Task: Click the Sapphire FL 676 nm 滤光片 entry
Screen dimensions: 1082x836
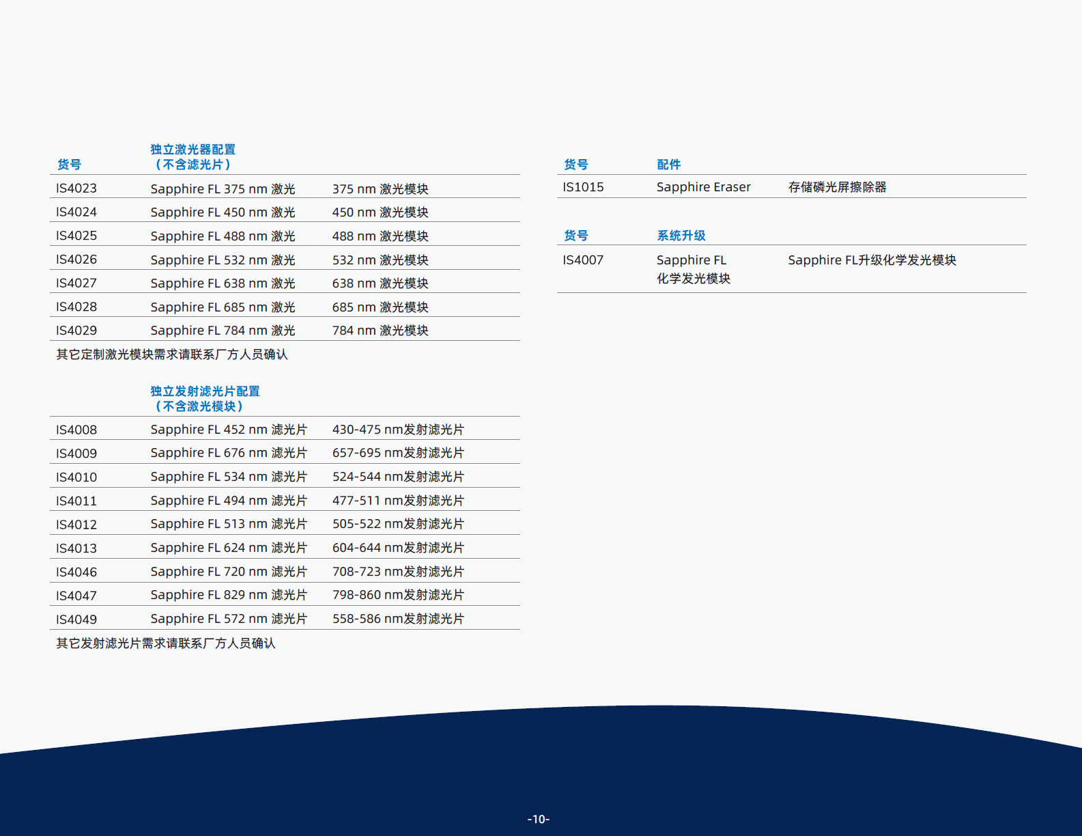Action: click(x=229, y=453)
